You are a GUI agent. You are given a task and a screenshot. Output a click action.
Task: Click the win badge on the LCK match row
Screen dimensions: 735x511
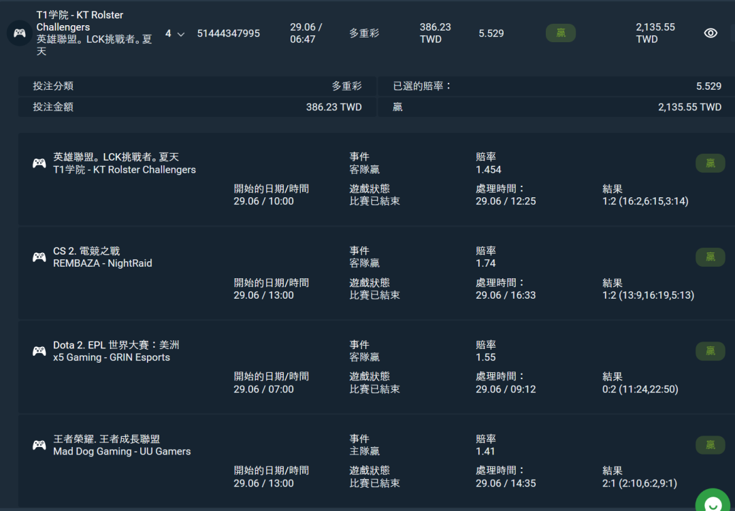click(x=710, y=163)
